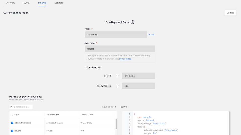Switch to the Syncs tab
Screen dimensions: 241x135
coord(26,3)
